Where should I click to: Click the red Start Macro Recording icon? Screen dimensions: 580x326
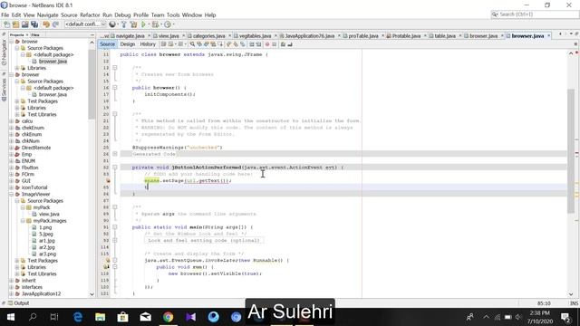pyautogui.click(x=267, y=44)
